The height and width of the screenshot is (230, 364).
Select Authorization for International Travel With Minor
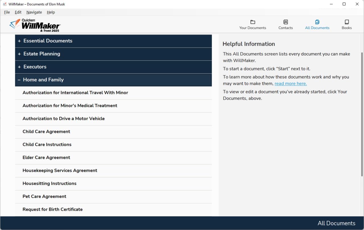pos(75,93)
